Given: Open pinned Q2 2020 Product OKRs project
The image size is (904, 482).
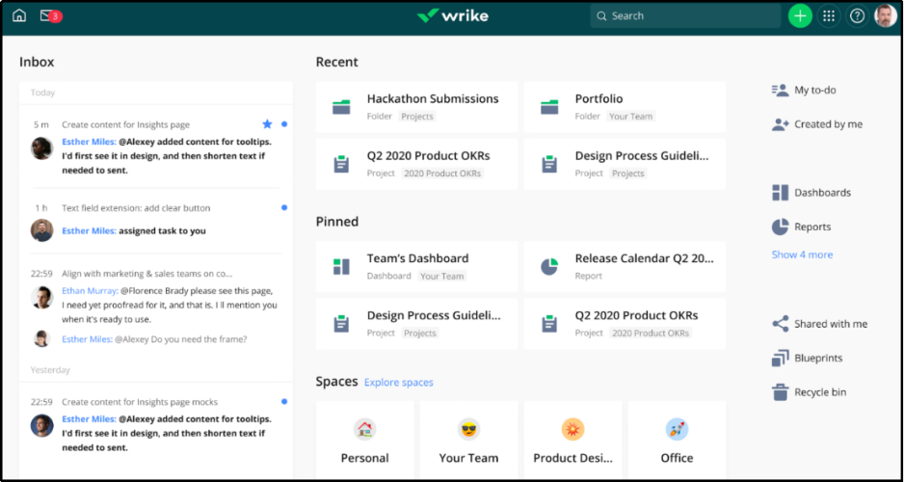Looking at the screenshot, I should 625,324.
